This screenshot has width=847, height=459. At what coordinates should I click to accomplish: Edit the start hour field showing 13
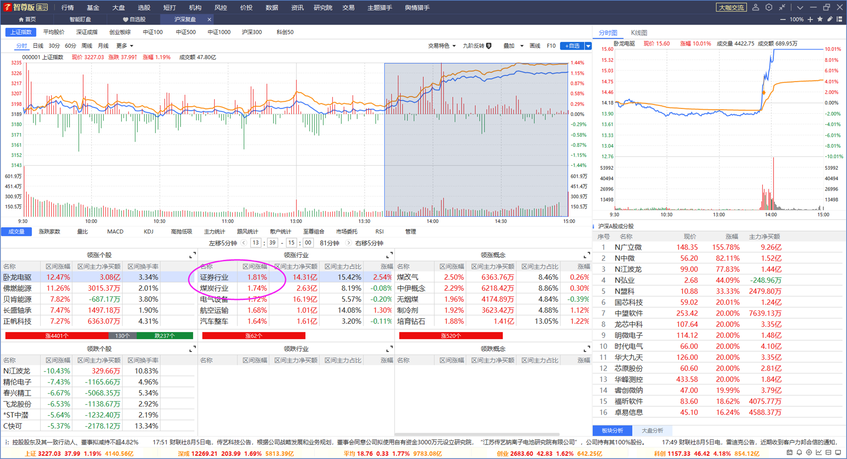click(255, 243)
